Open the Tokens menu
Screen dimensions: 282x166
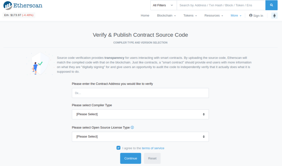190,15
